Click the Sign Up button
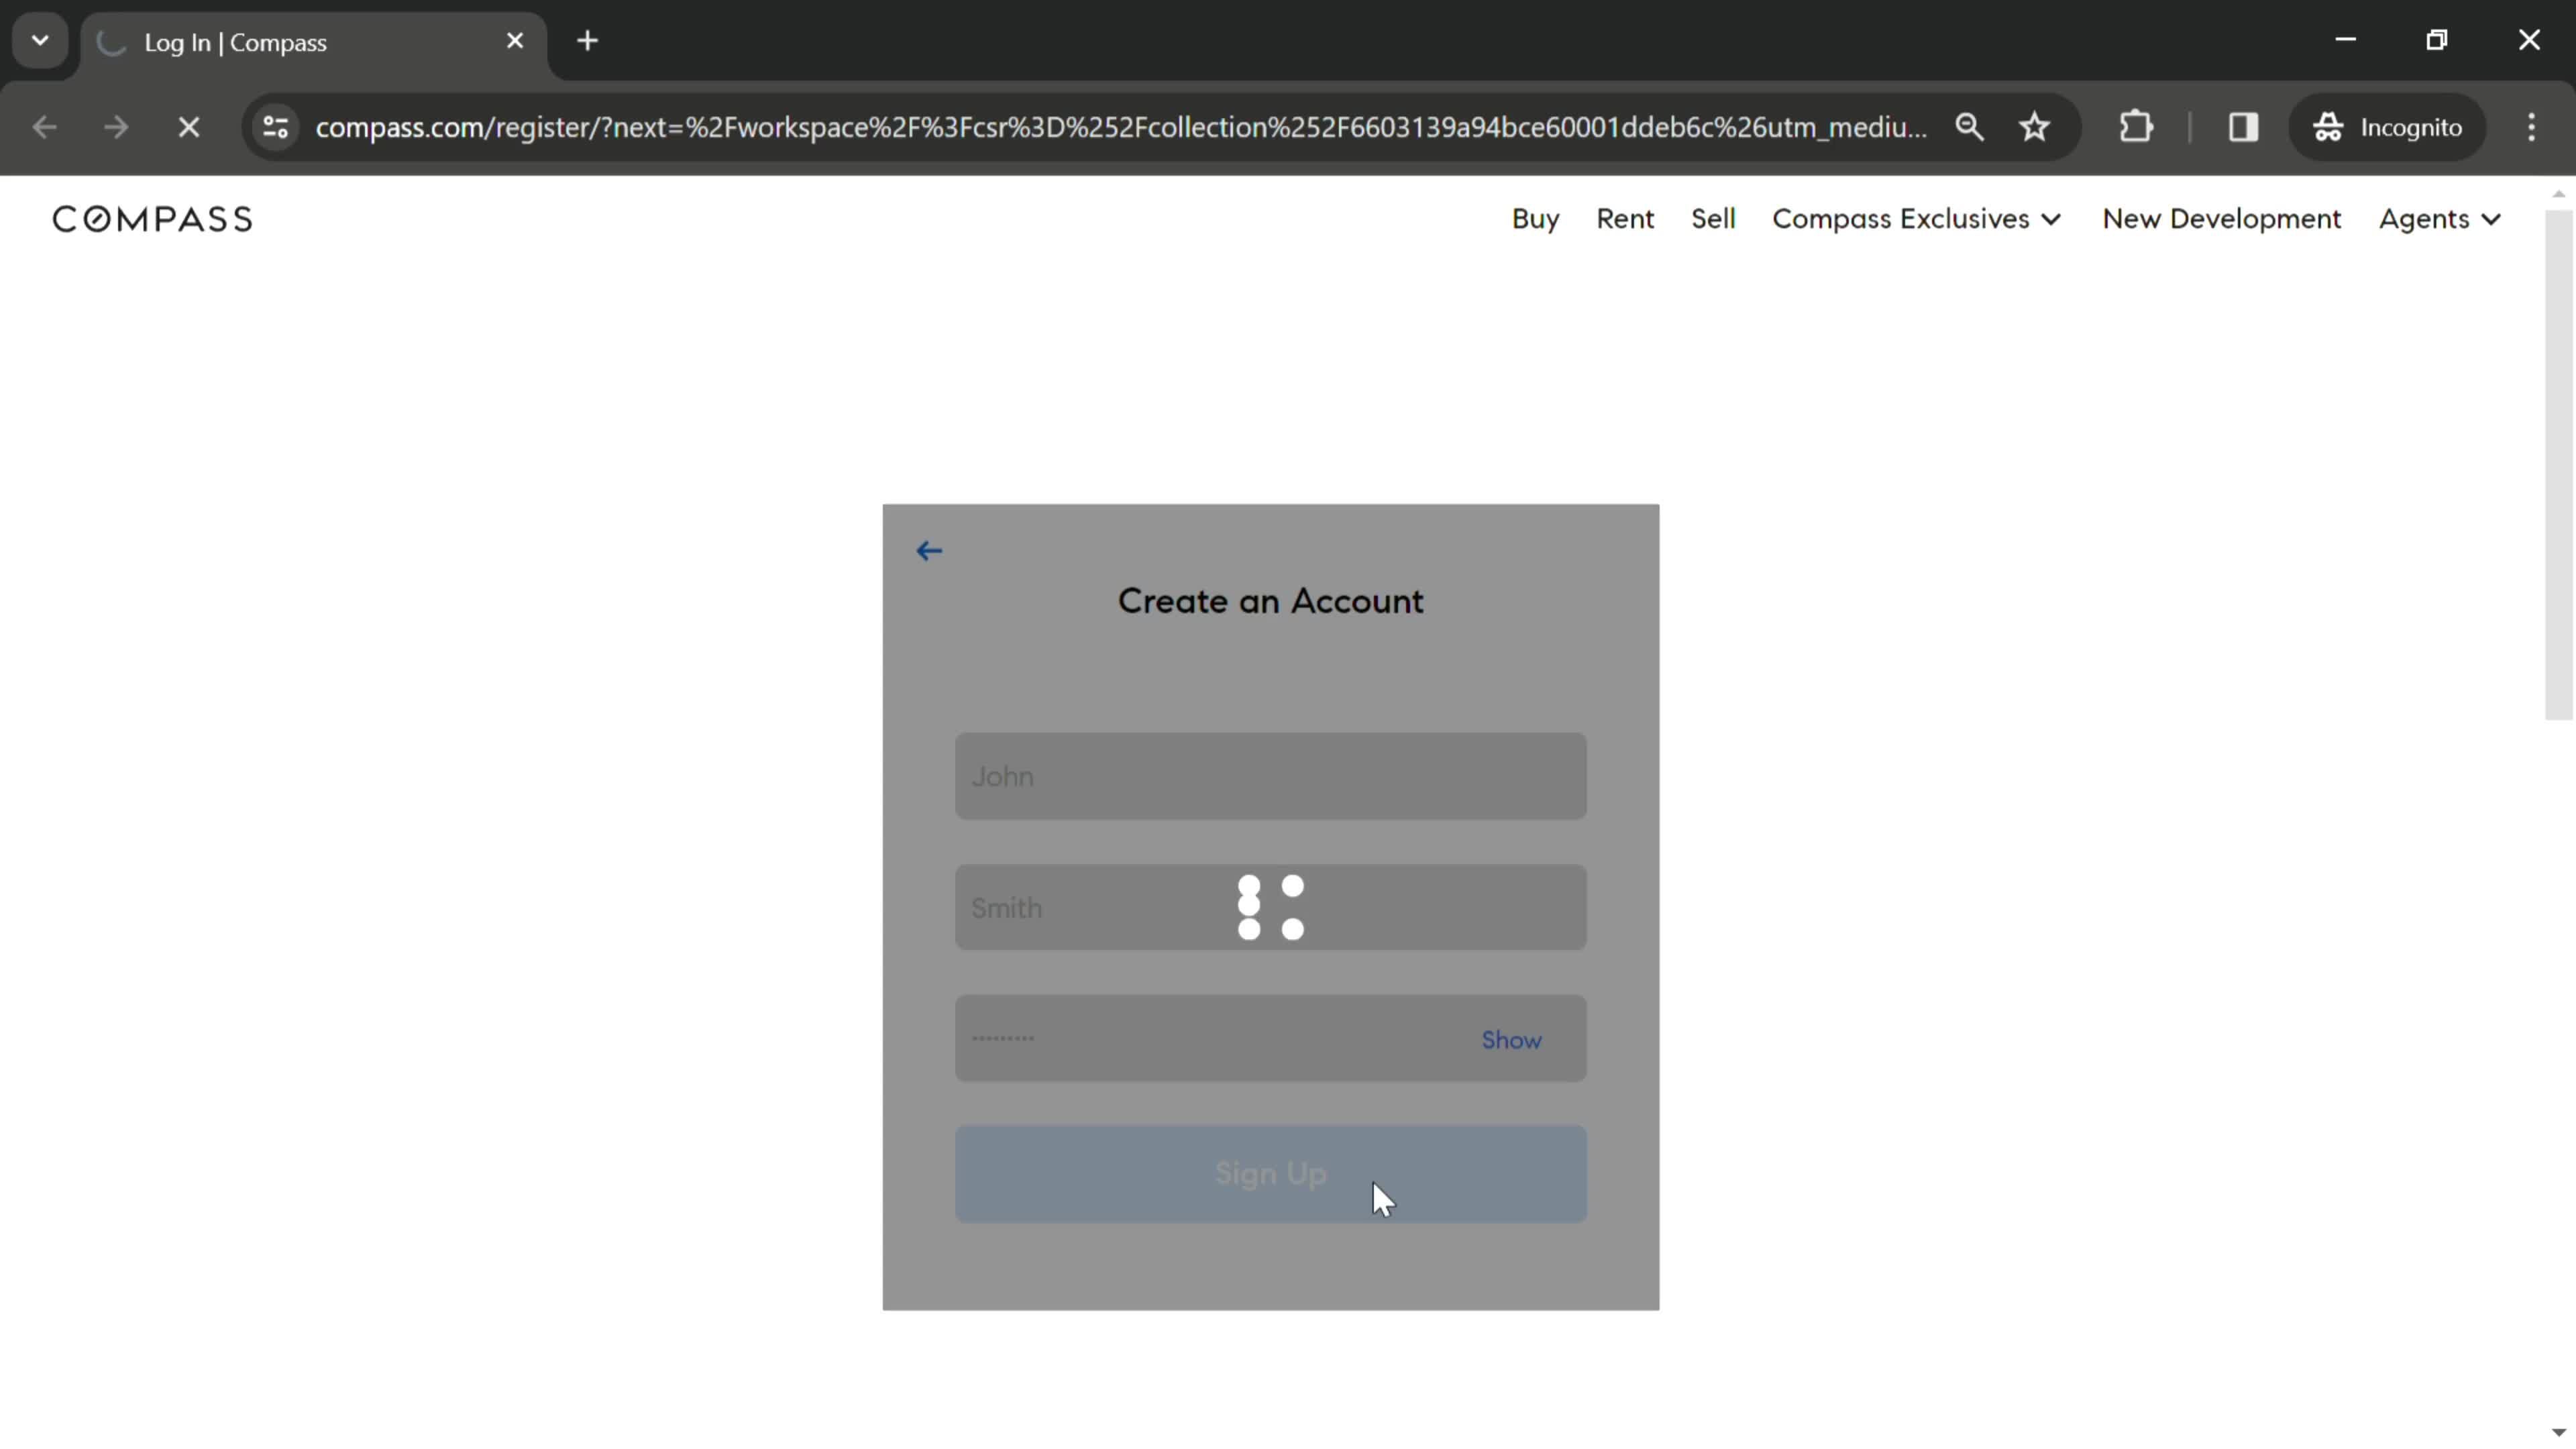Viewport: 2576px width, 1449px height. [1271, 1173]
